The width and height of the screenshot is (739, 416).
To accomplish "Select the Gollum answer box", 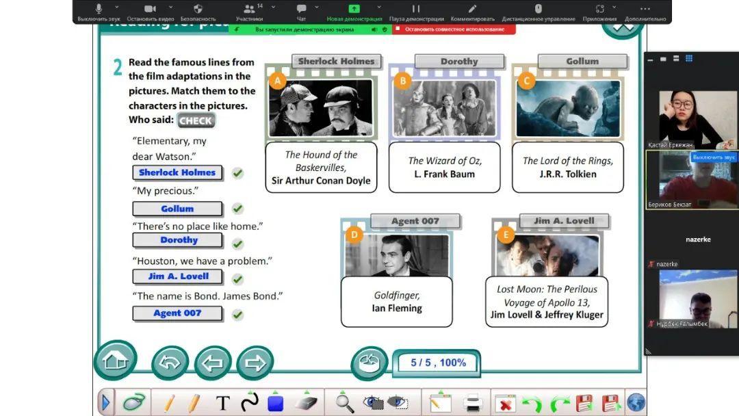I will coord(177,209).
